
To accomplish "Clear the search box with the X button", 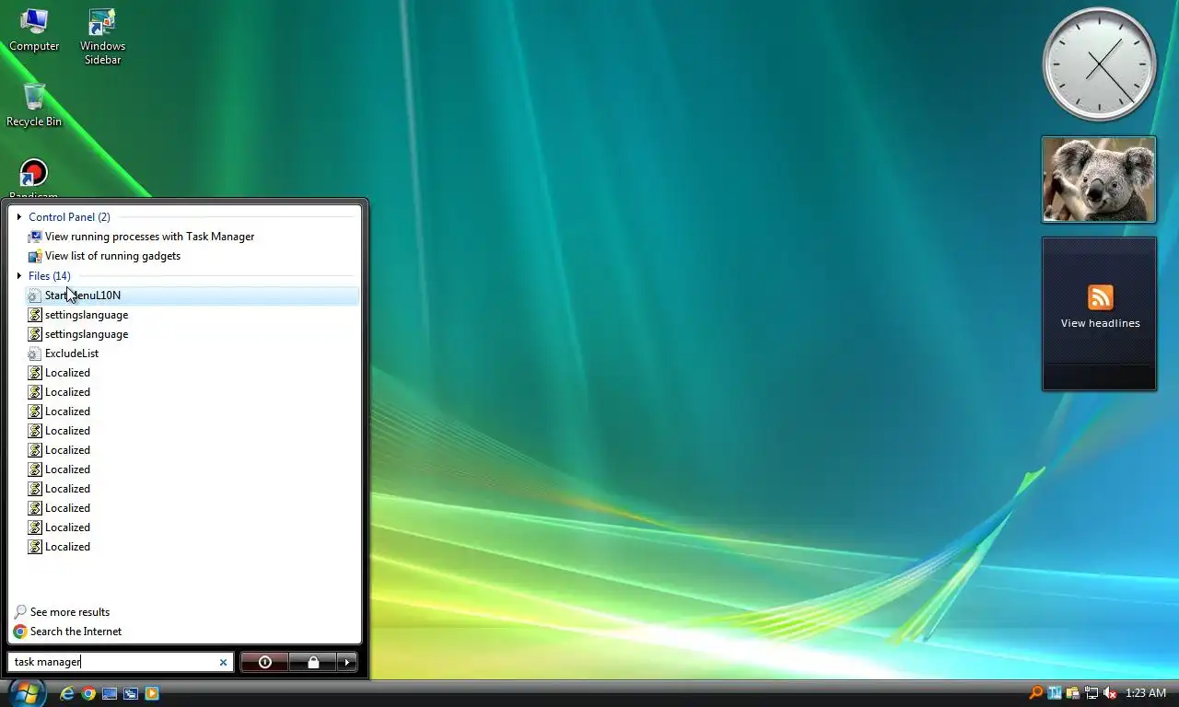I will [223, 662].
